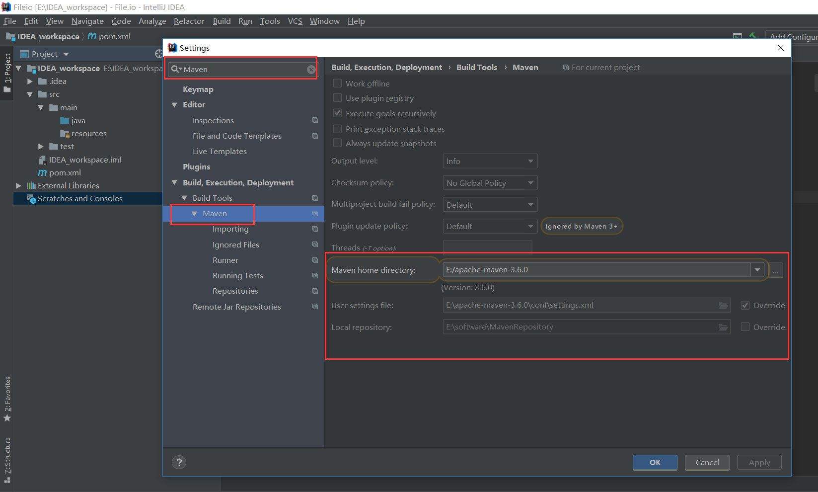This screenshot has height=492, width=818.
Task: Click the locate target icon in Project header
Action: coord(158,54)
